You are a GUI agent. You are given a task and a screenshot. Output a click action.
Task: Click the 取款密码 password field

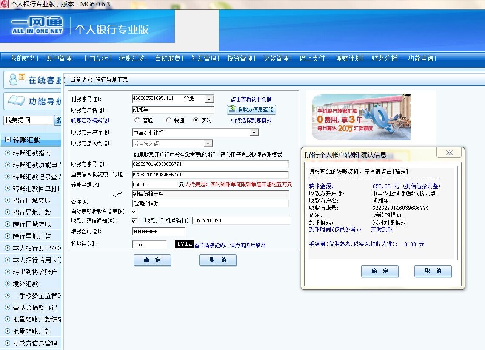pos(159,231)
